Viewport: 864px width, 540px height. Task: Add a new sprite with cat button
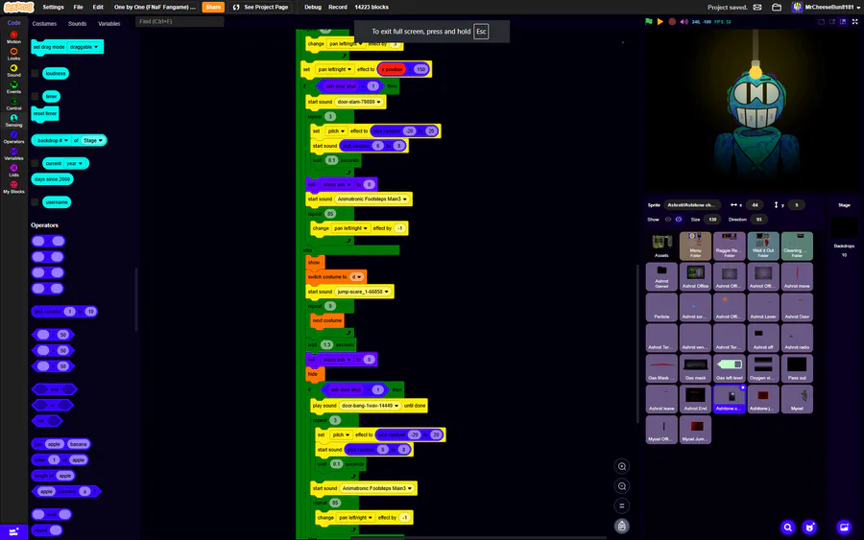(809, 528)
